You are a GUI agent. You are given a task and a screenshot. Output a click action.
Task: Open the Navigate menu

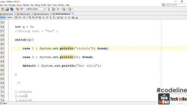pyautogui.click(x=12, y=5)
